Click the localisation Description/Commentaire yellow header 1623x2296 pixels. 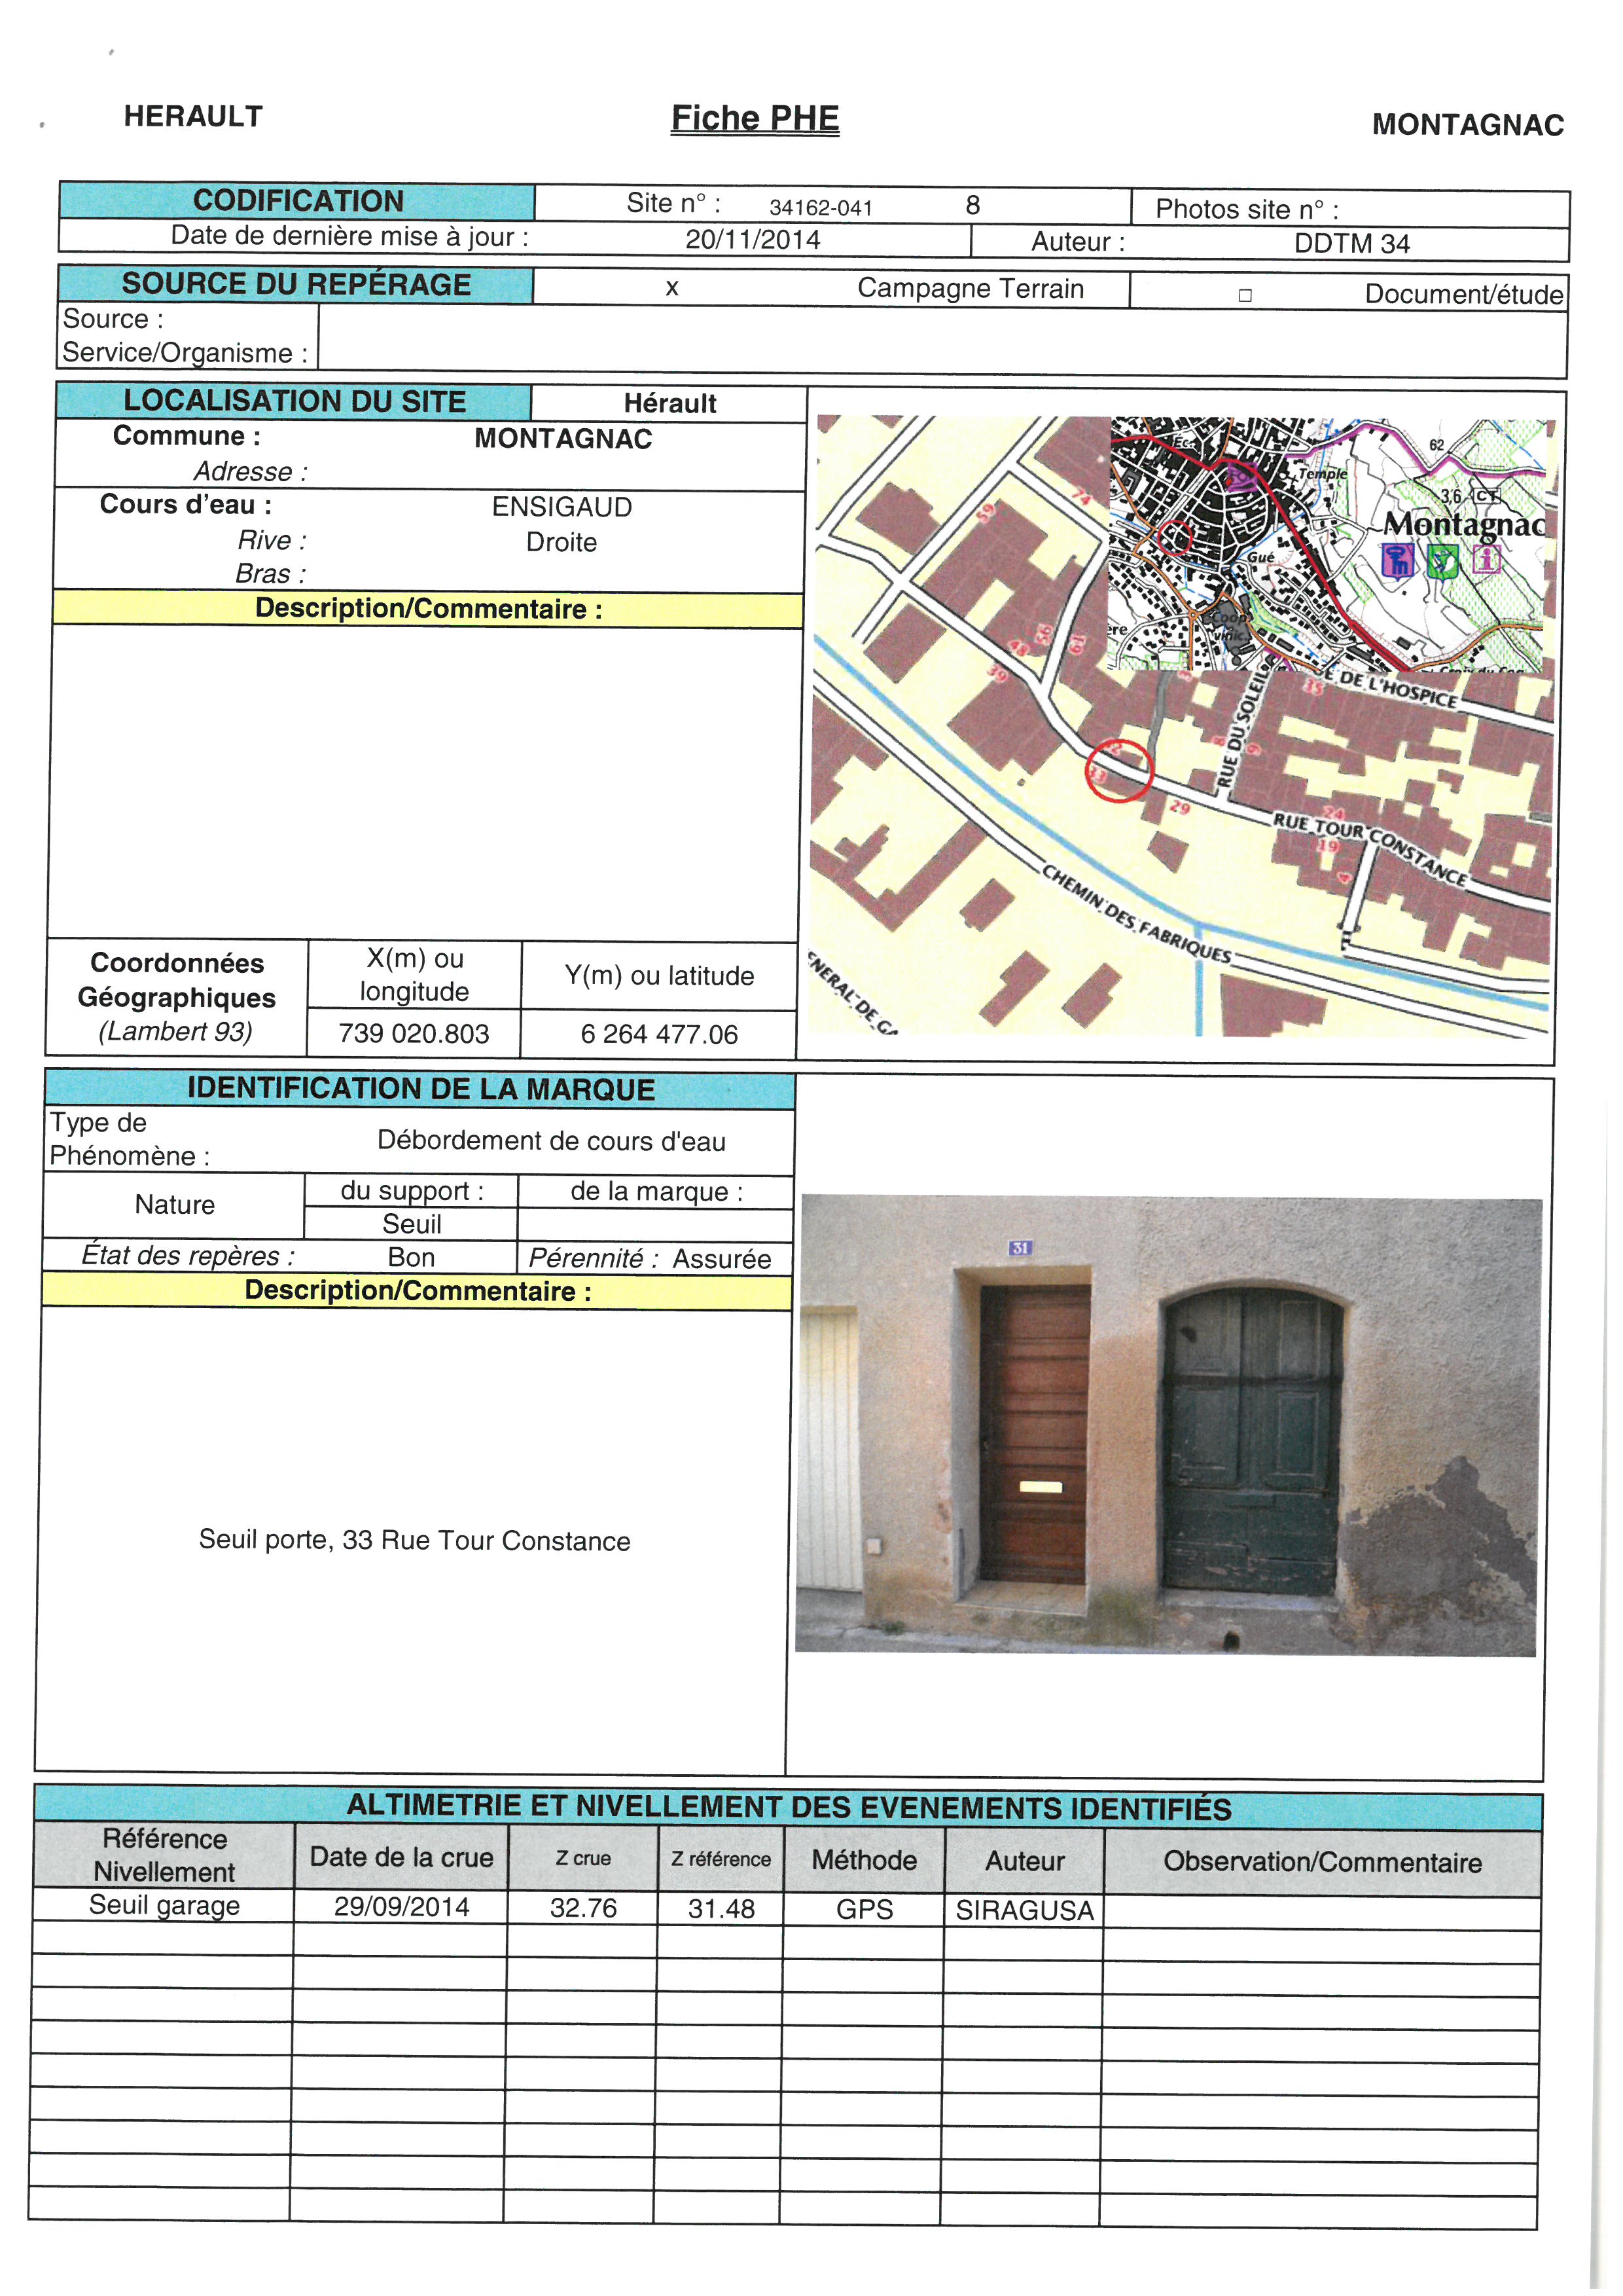pyautogui.click(x=428, y=609)
